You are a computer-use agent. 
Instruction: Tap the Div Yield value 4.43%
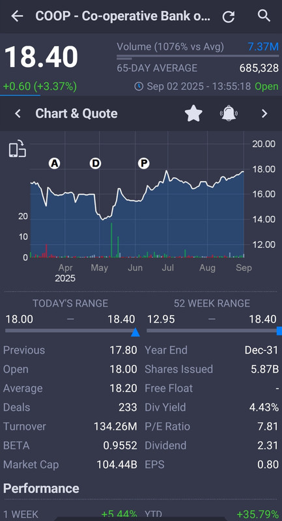pyautogui.click(x=264, y=408)
